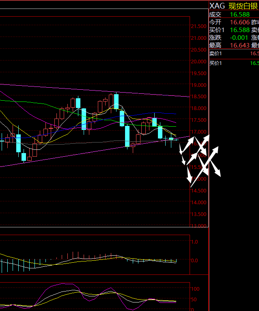This screenshot has width=259, height=311.
Task: Click the 17.000 price axis label
Action: tap(199, 132)
